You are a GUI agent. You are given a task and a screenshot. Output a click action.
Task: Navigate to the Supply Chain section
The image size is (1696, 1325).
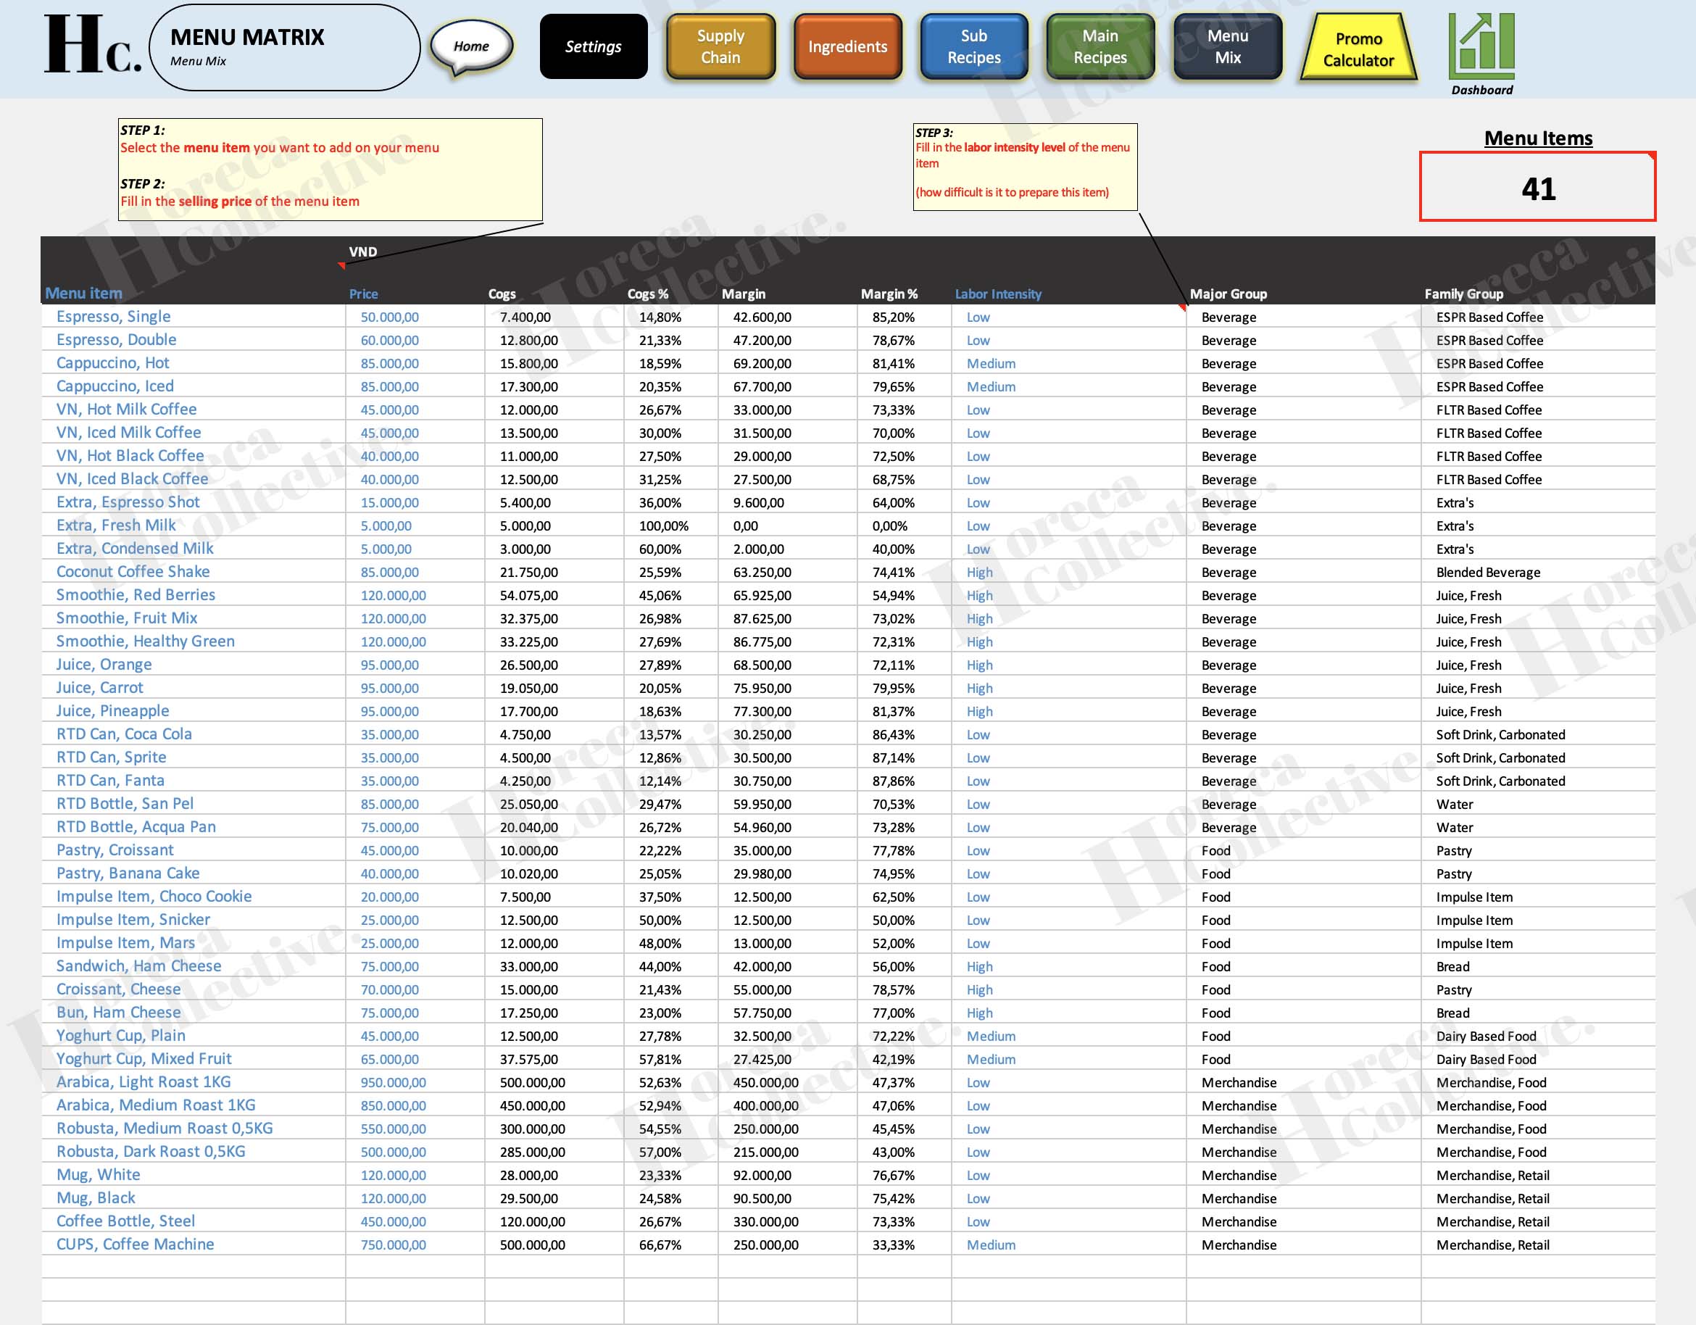(719, 46)
